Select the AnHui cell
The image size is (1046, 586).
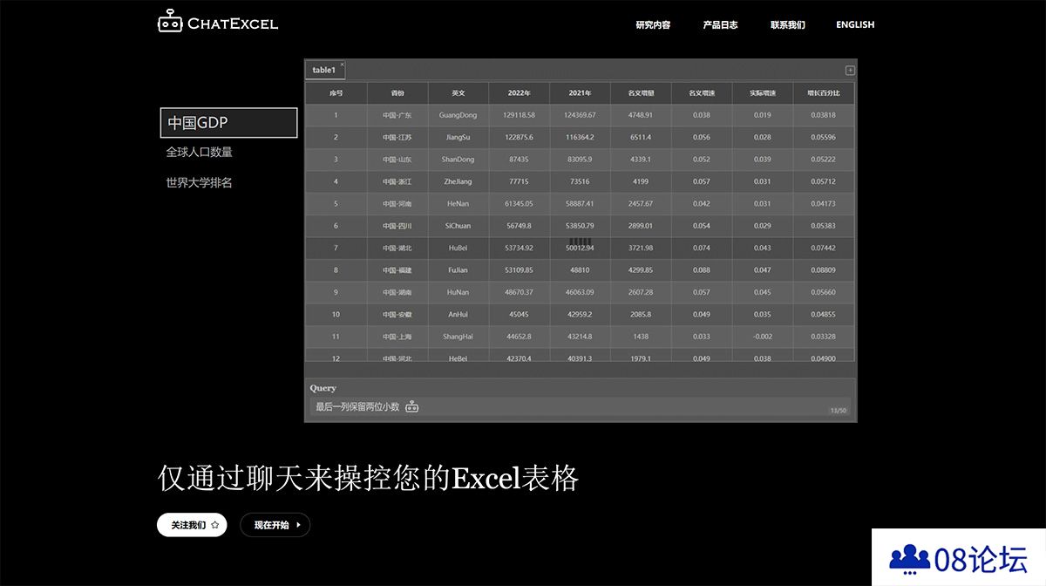(x=458, y=315)
